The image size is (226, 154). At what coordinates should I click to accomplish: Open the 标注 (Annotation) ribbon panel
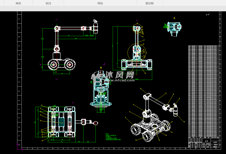click(48, 3)
